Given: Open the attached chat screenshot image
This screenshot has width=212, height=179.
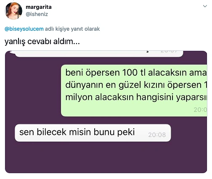Looking at the screenshot, I should pos(106,112).
